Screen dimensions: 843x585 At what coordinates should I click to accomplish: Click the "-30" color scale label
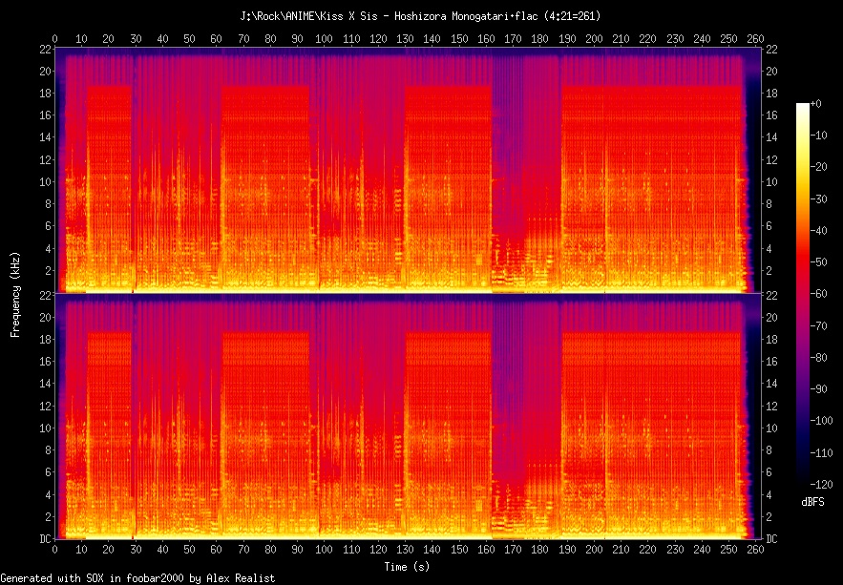coord(818,198)
